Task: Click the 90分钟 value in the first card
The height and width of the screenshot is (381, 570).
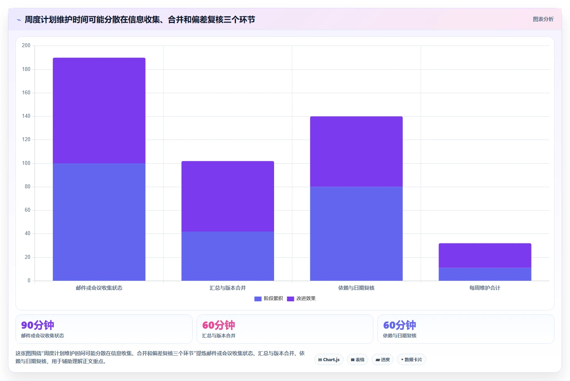Action: point(38,325)
